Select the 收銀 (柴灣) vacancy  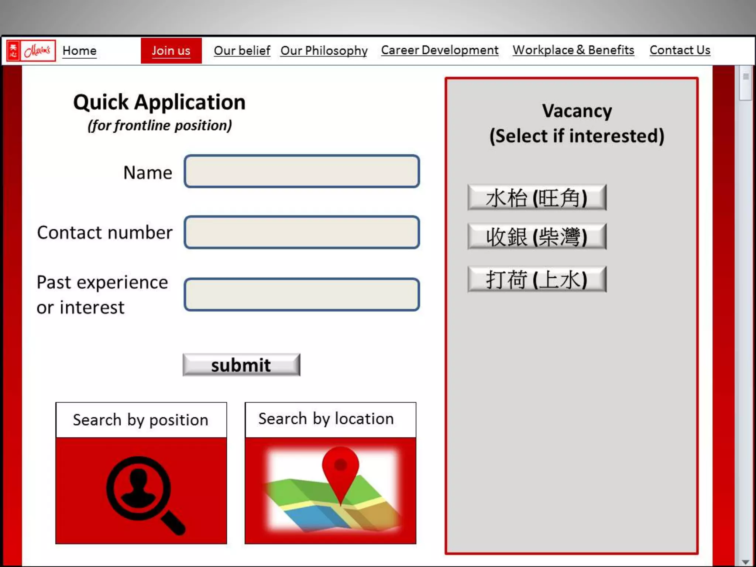click(x=536, y=237)
